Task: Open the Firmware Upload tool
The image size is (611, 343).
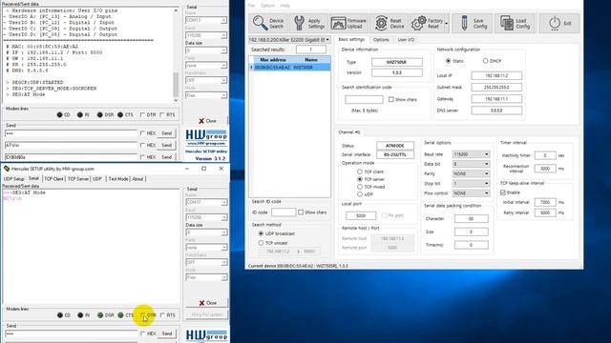Action: (x=348, y=23)
